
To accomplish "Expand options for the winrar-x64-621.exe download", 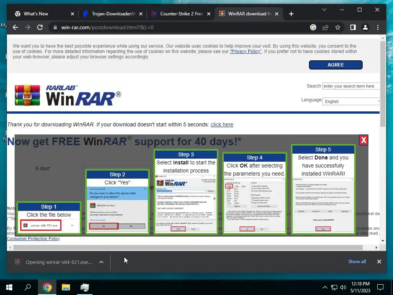I will point(101,262).
